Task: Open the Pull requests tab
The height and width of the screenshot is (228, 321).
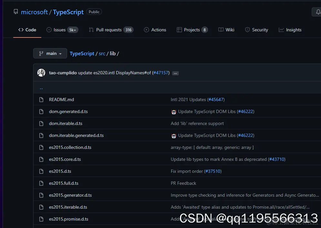Action: (111, 30)
